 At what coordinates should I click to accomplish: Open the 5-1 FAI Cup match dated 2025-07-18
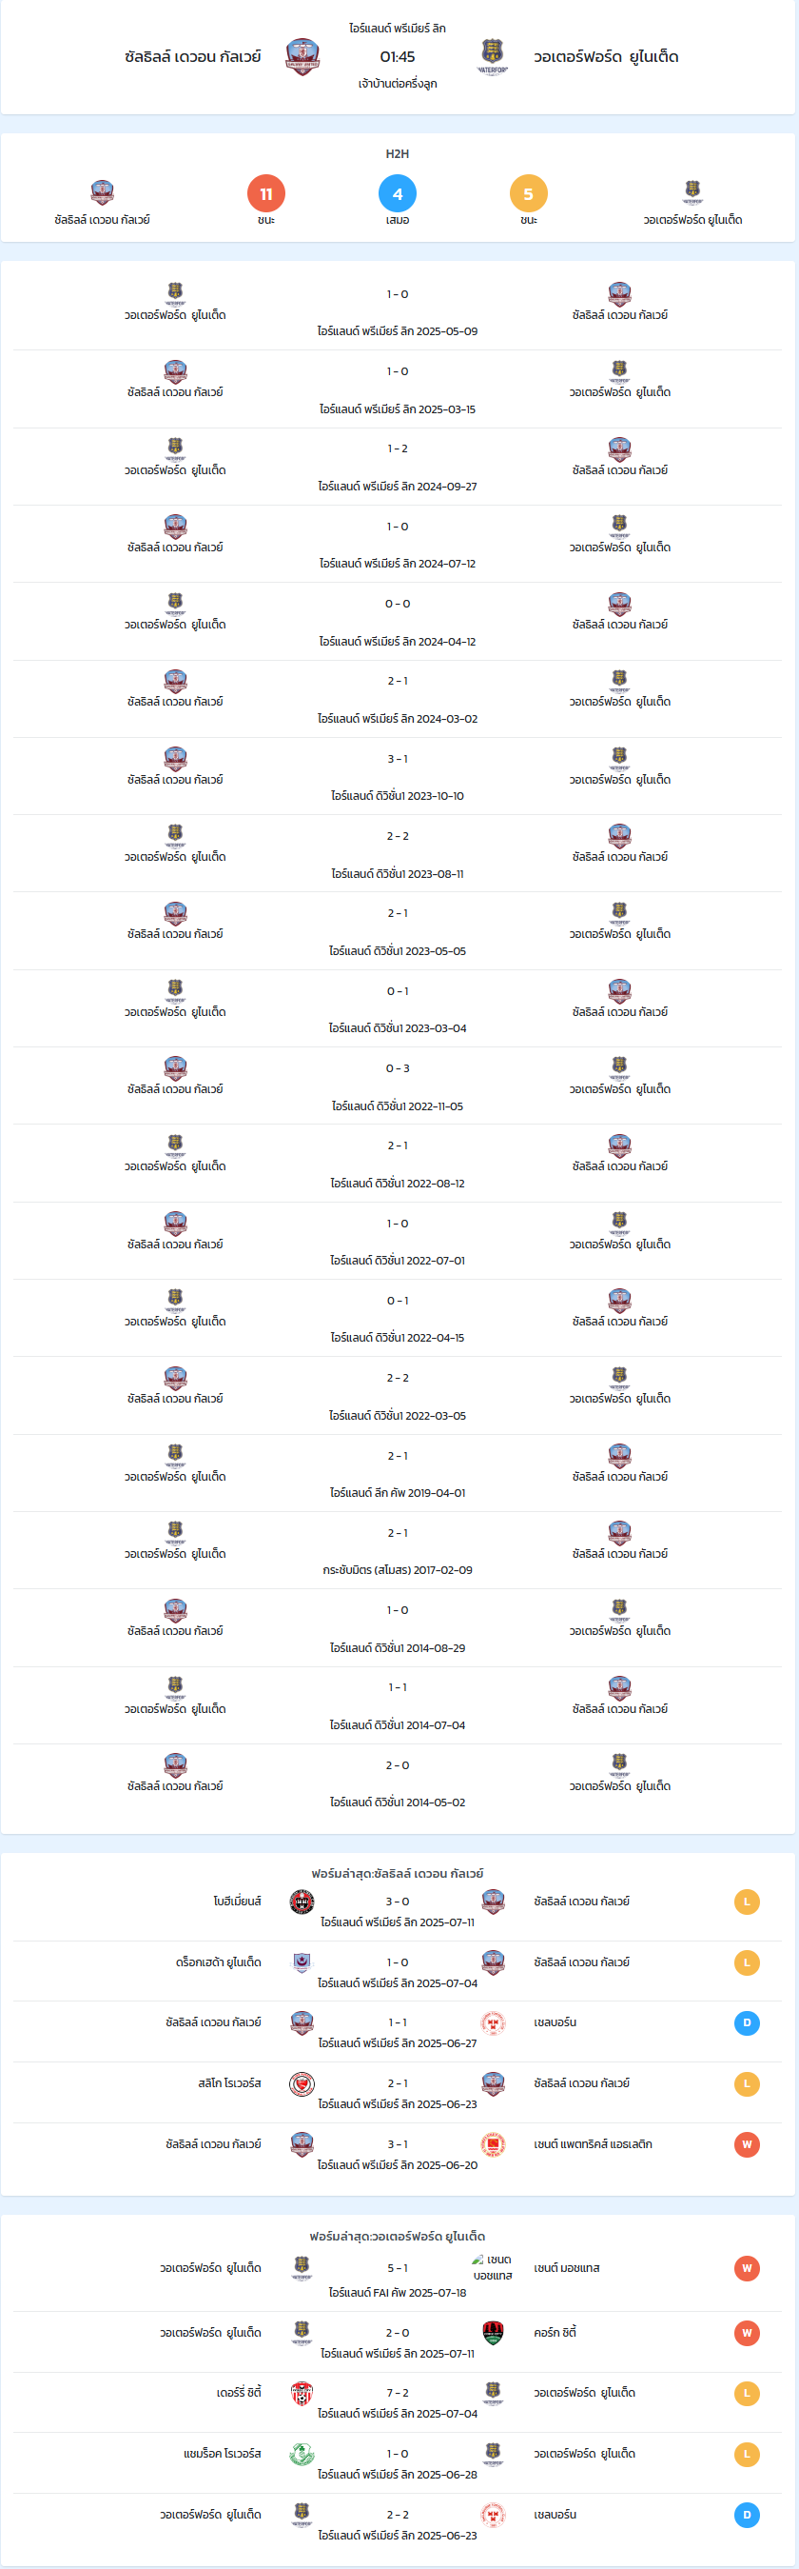(x=398, y=2277)
